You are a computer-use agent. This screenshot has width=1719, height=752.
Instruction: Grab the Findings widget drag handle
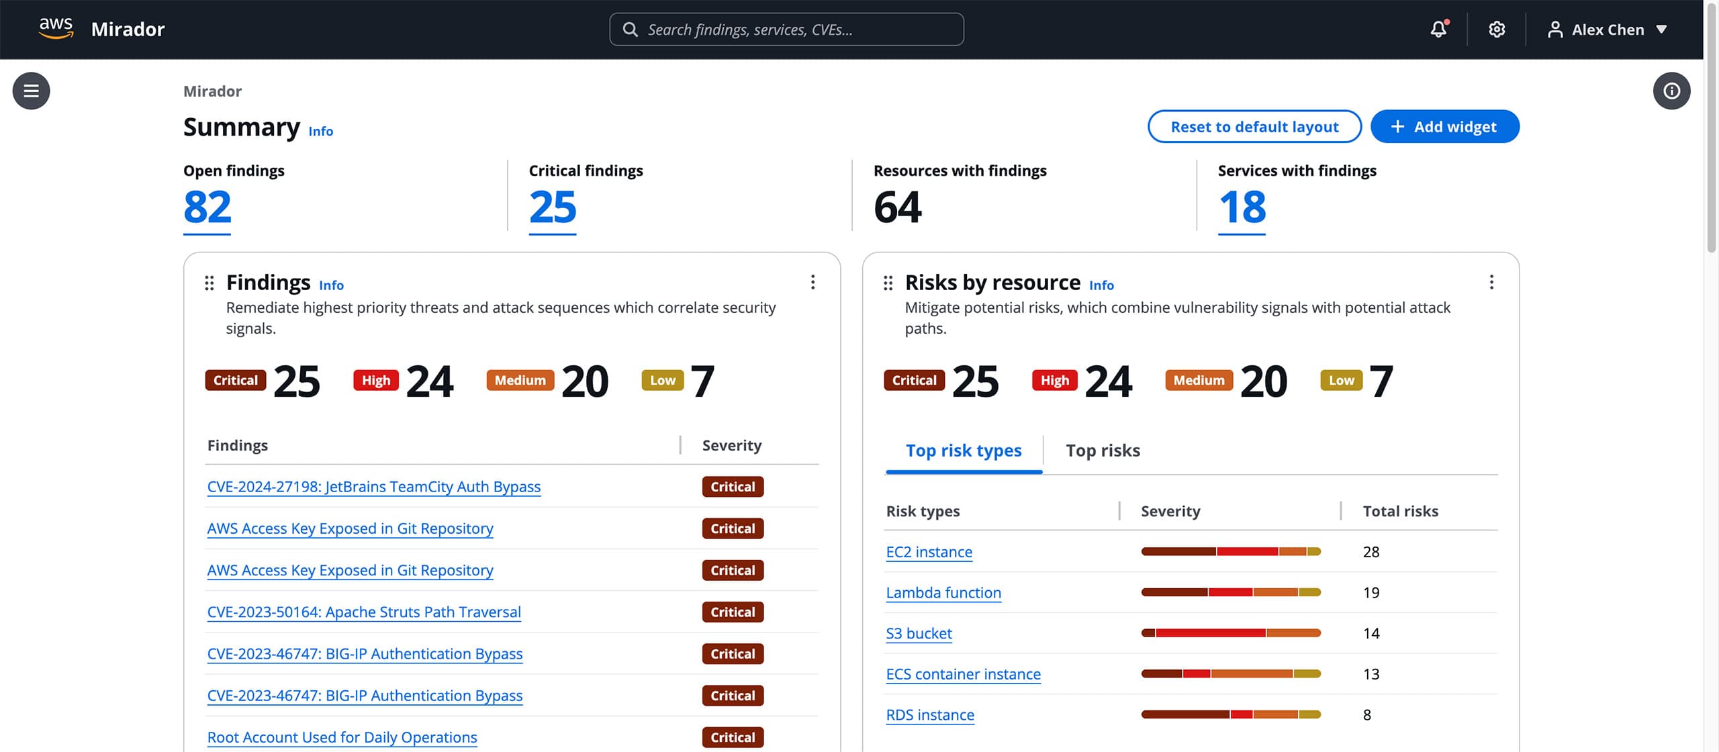pos(209,282)
